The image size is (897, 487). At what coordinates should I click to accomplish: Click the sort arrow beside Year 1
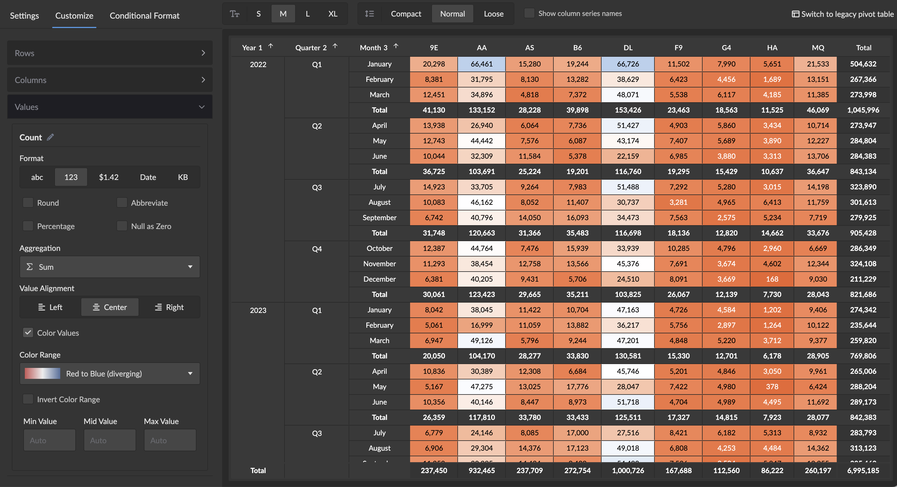click(x=271, y=46)
